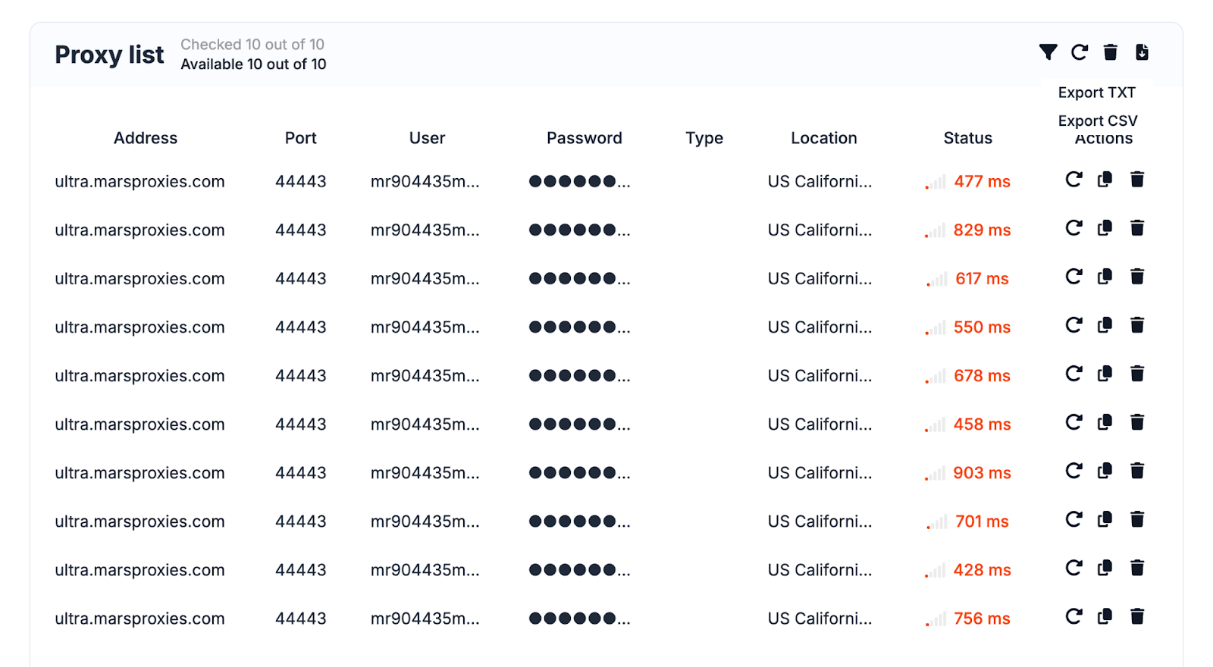Image resolution: width=1213 pixels, height=667 pixels.
Task: Delete the proxy with 477 ms latency
Action: [1137, 180]
